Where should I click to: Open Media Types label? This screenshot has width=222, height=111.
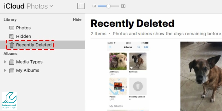click(29, 62)
